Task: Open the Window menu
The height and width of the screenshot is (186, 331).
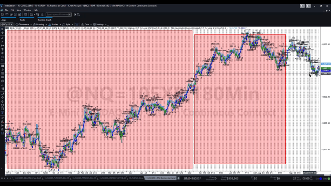Action: pos(27,10)
